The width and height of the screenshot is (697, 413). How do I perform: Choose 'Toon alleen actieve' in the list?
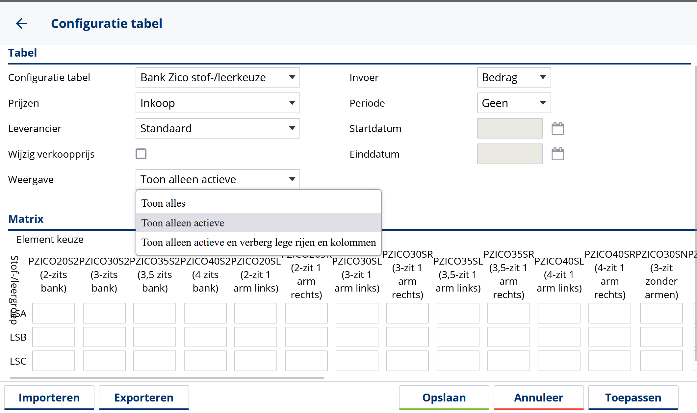click(183, 223)
